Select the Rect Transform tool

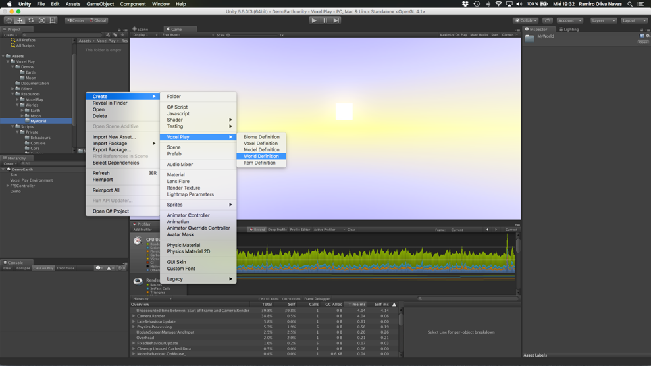(x=53, y=20)
